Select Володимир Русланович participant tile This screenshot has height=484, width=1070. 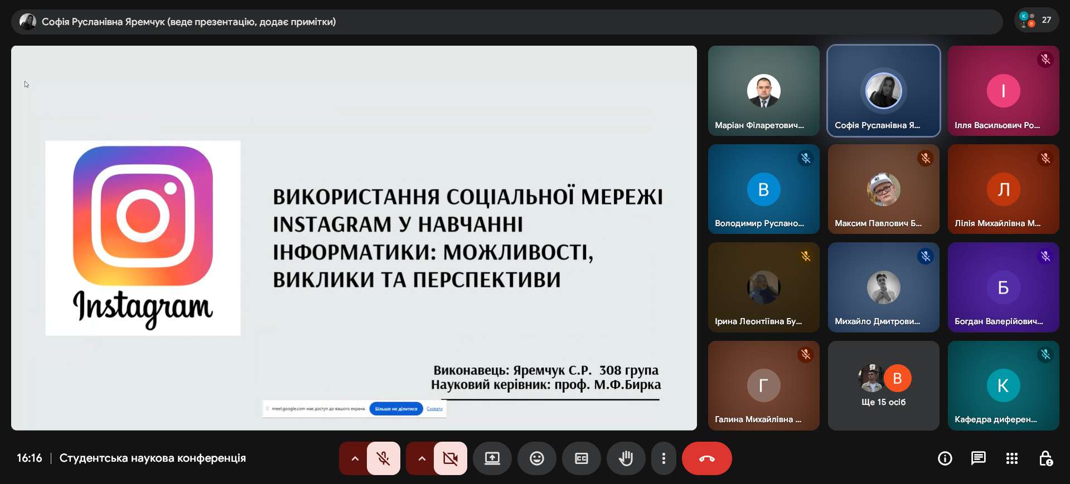(764, 189)
